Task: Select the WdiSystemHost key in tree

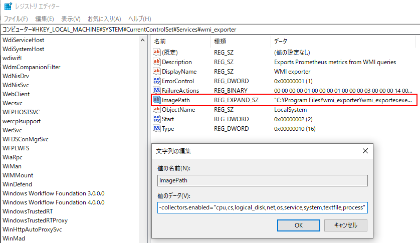Action: (x=23, y=49)
